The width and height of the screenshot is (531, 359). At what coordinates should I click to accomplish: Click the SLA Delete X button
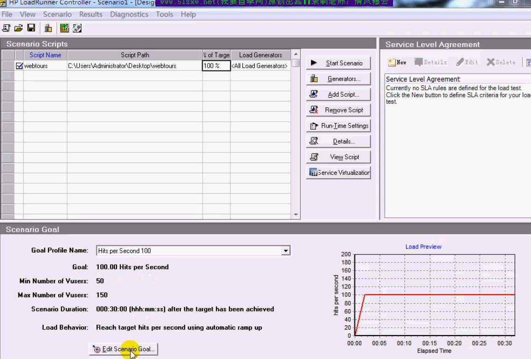pyautogui.click(x=501, y=62)
